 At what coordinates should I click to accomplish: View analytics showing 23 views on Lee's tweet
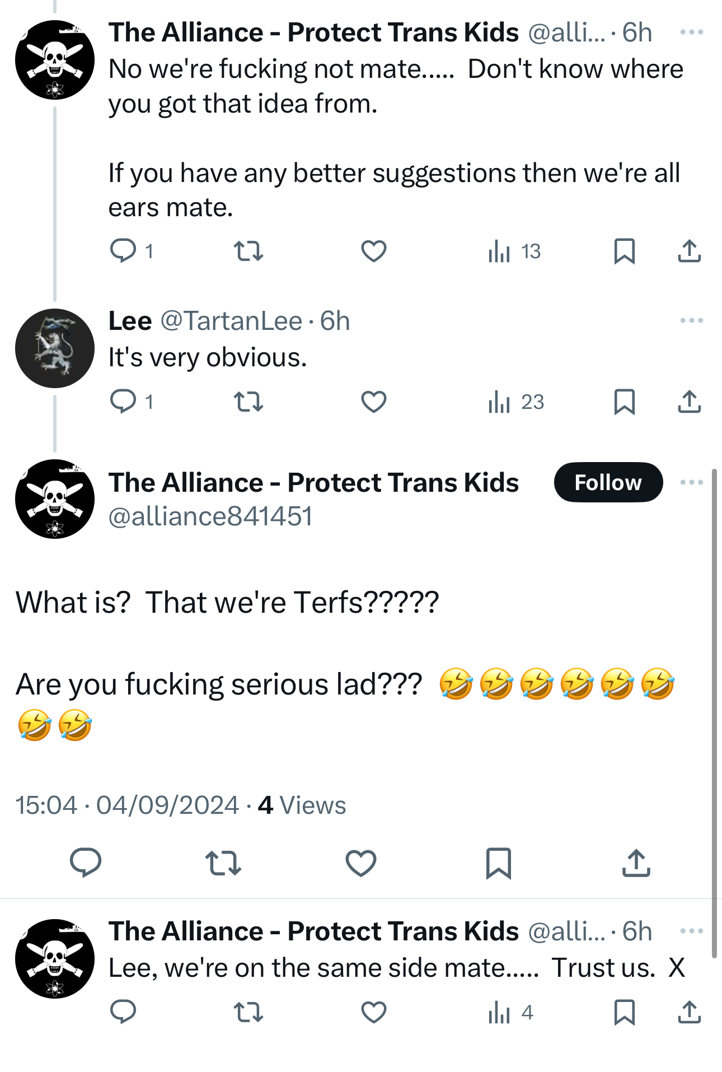click(515, 402)
